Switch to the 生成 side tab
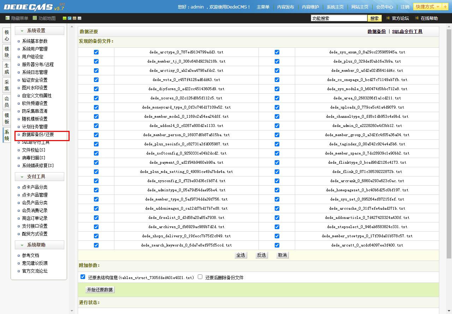This screenshot has height=314, width=452. (7, 69)
